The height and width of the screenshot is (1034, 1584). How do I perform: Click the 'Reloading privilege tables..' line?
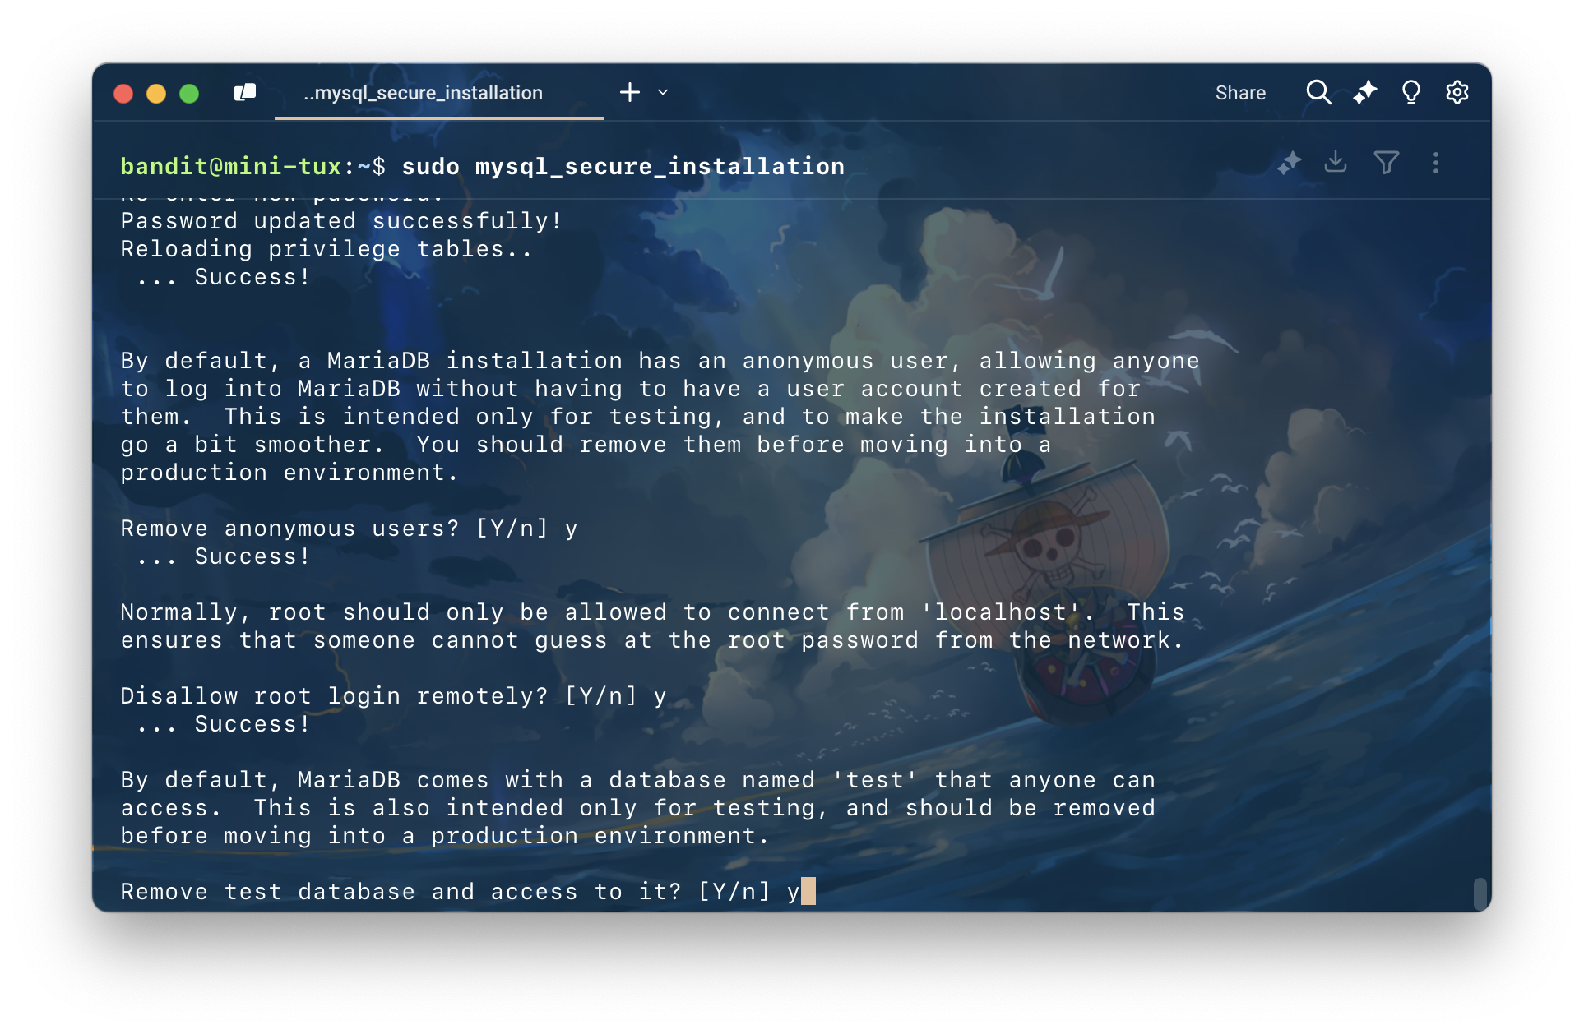click(327, 249)
